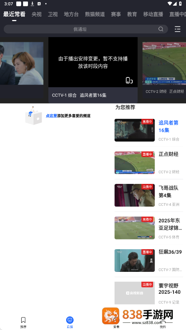Image resolution: width=186 pixels, height=330 pixels.
Task: Click the 佩通坦 search field
Action: point(86,29)
